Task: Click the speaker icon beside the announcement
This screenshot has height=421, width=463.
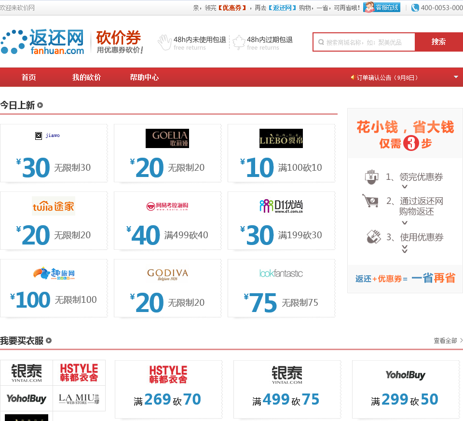Action: click(x=353, y=77)
